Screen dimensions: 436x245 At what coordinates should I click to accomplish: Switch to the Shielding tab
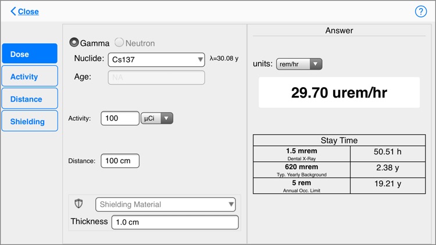[x=30, y=121]
